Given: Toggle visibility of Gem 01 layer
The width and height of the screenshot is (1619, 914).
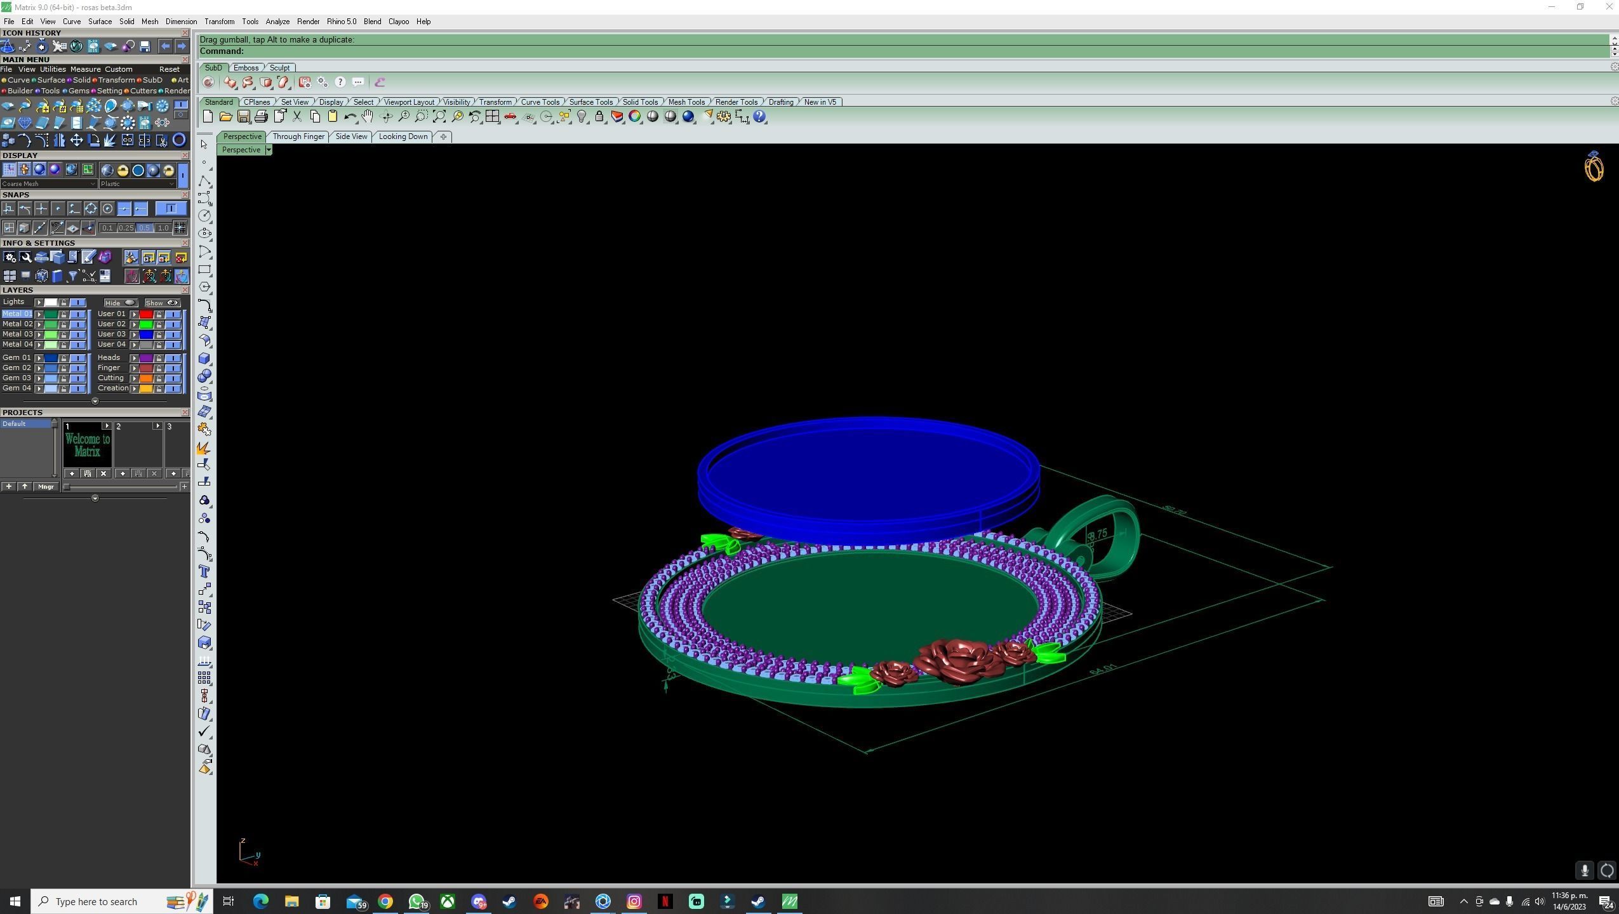Looking at the screenshot, I should click(78, 358).
